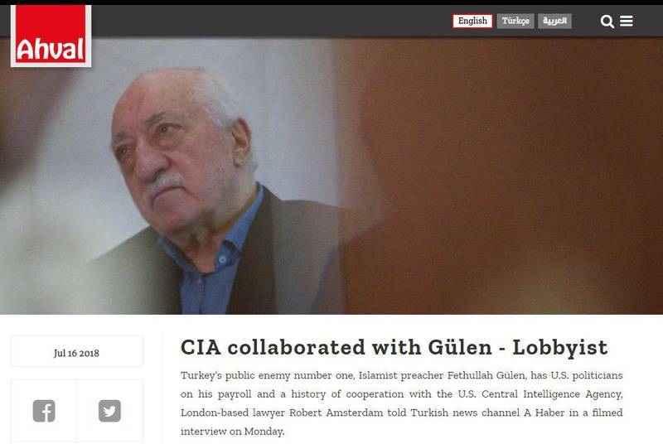Select the English language option
This screenshot has height=444, width=663.
(472, 21)
